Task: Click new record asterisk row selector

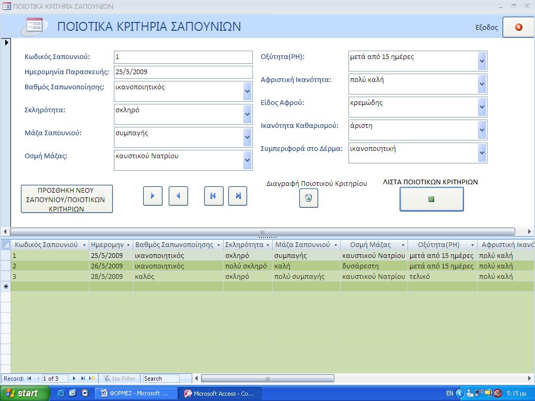Action: click(x=6, y=287)
